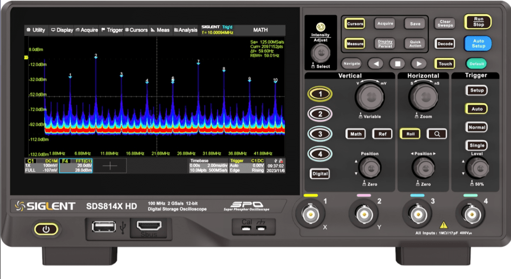
Task: Open the Trigger menu in menu bar
Action: click(112, 30)
